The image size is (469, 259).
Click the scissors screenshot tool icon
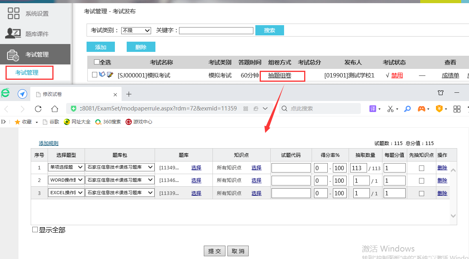(x=390, y=109)
